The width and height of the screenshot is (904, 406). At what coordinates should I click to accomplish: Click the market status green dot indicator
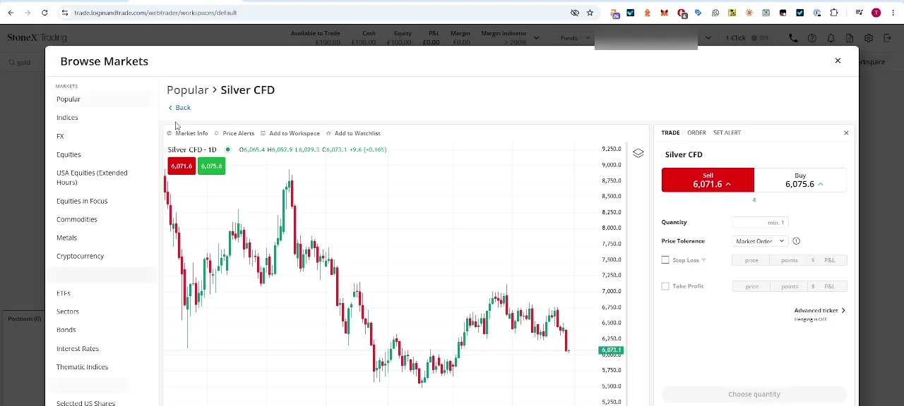(227, 149)
